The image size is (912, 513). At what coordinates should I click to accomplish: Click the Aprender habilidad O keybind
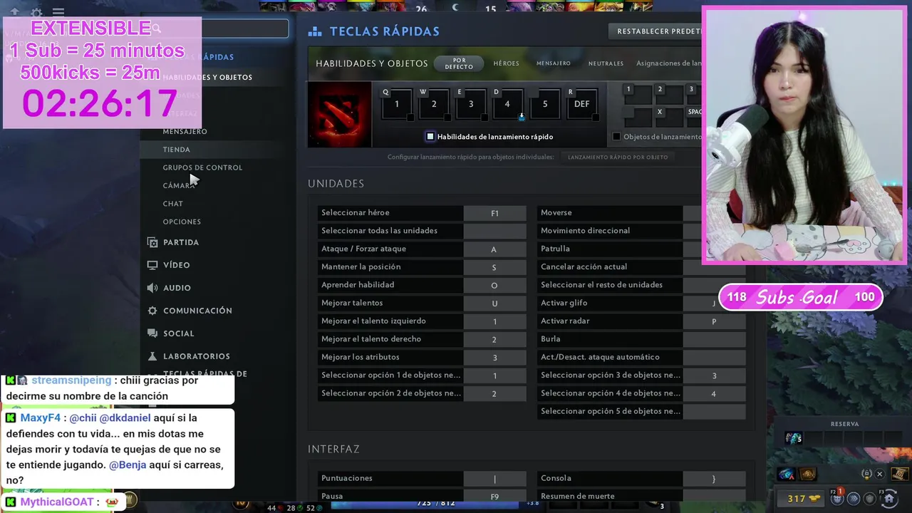(494, 285)
